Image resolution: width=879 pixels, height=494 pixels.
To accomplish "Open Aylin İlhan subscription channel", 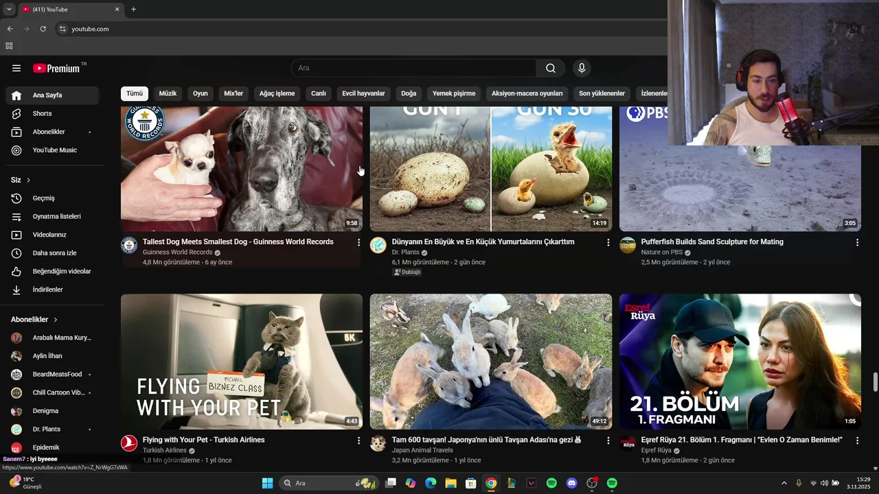I will tap(52, 356).
